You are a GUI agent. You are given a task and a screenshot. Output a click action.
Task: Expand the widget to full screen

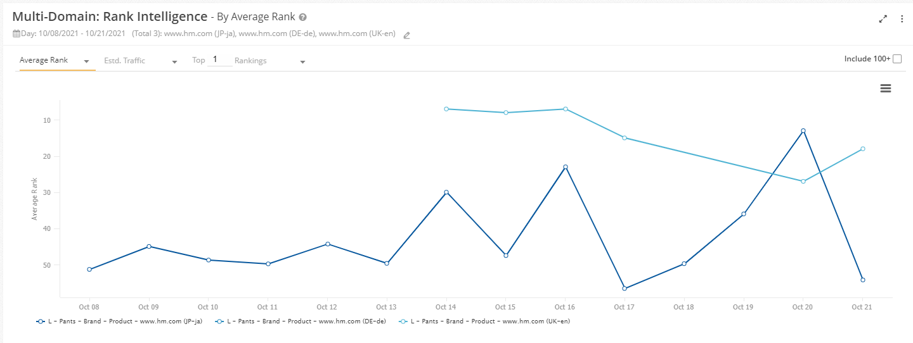(x=883, y=19)
